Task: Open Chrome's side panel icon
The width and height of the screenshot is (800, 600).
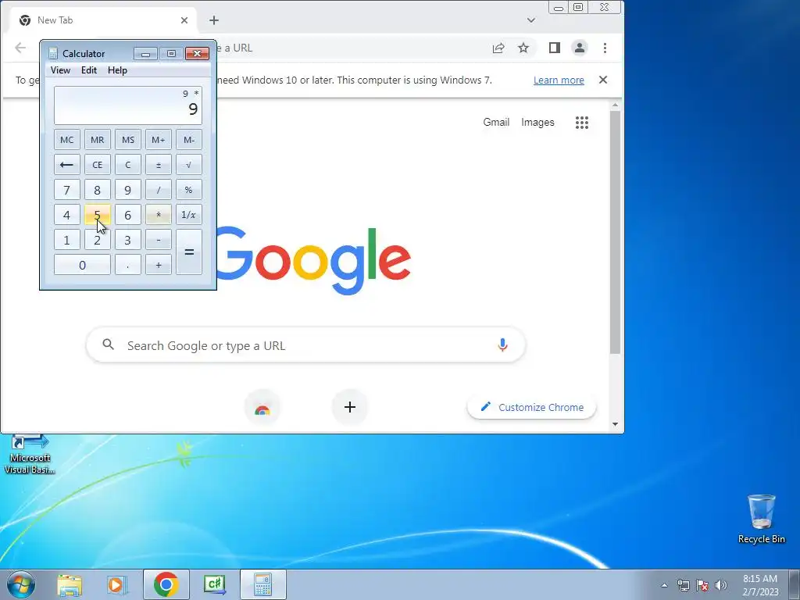Action: [x=555, y=48]
